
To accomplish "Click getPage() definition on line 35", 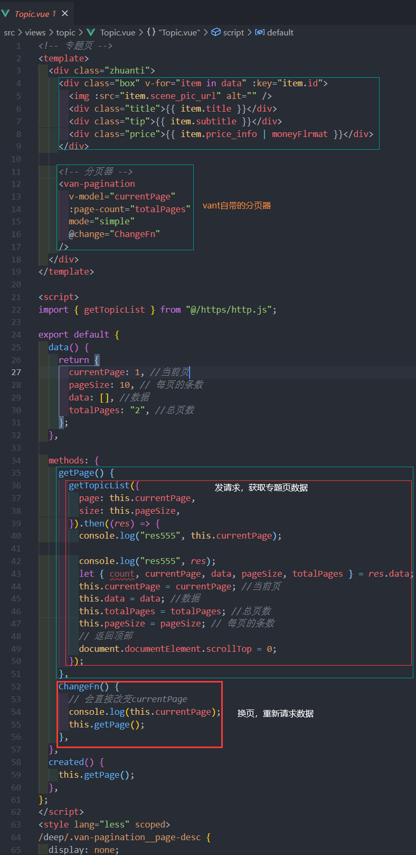I will 81,473.
